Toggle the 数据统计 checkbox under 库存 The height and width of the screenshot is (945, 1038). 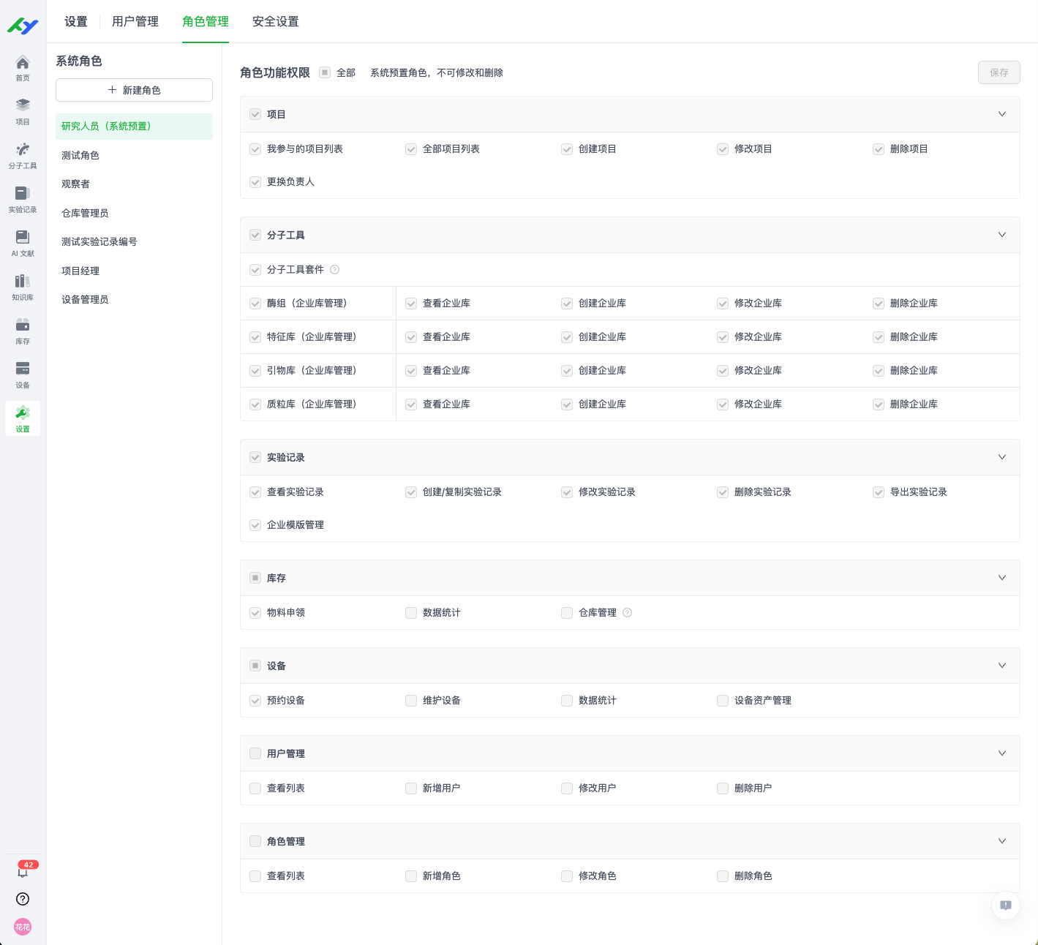coord(411,613)
